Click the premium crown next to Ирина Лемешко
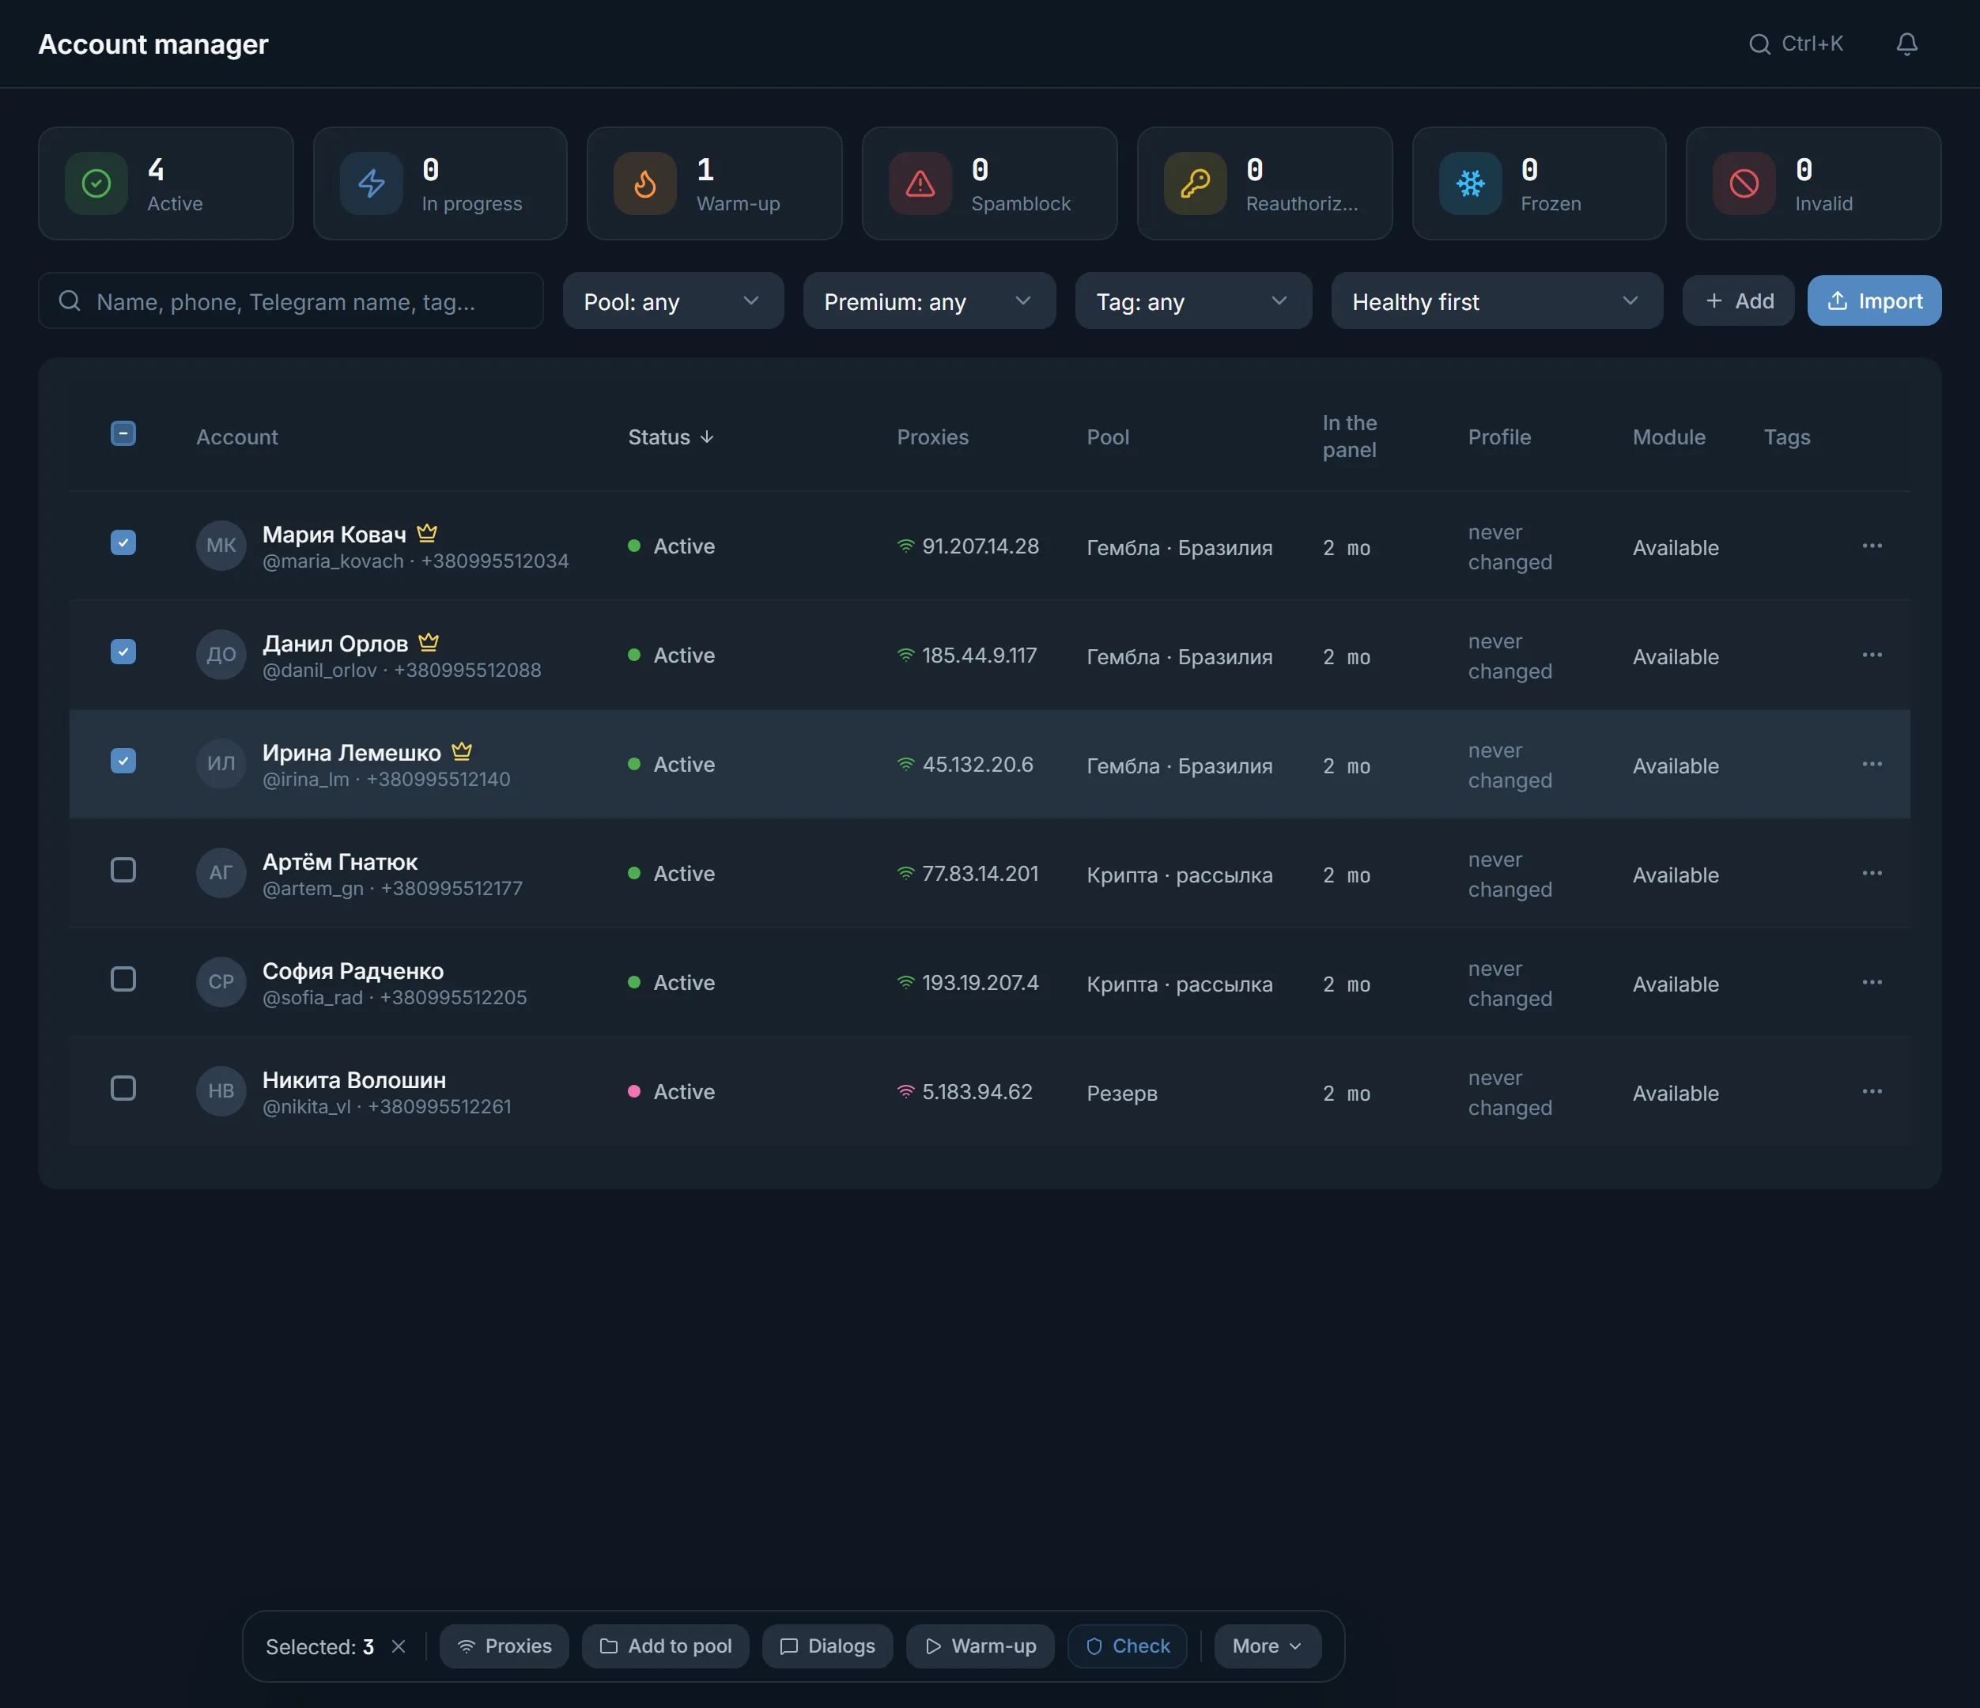 462,750
